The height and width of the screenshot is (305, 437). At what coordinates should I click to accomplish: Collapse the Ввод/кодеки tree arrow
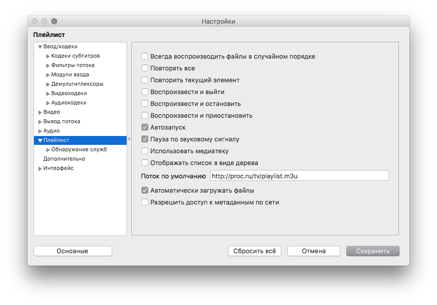(x=40, y=47)
